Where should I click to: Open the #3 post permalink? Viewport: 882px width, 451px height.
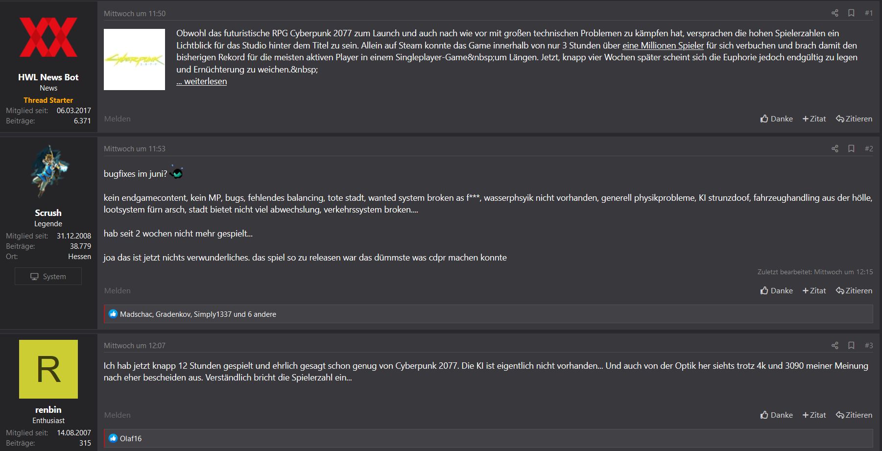869,345
